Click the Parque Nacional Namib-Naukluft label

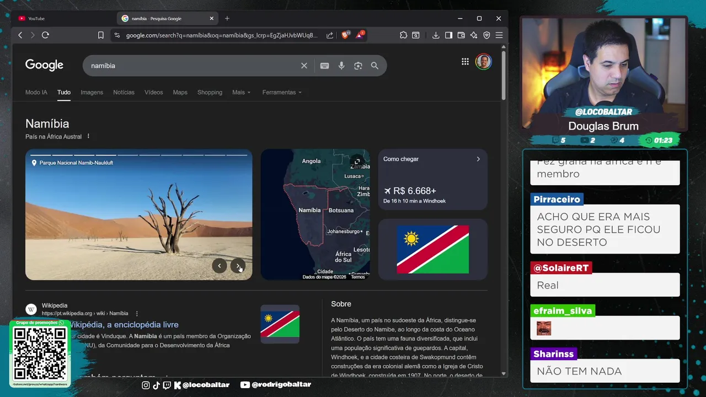pos(76,163)
